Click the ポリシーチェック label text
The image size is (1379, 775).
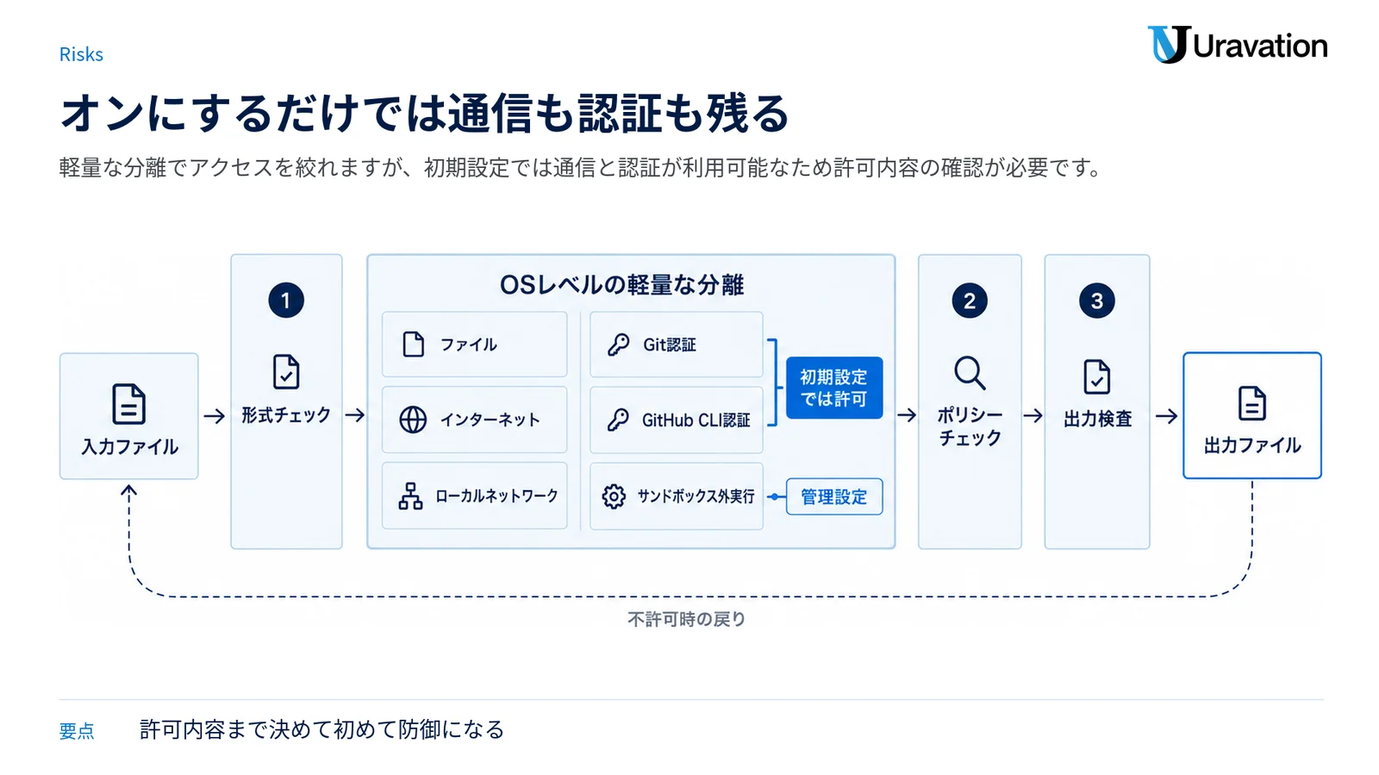970,426
